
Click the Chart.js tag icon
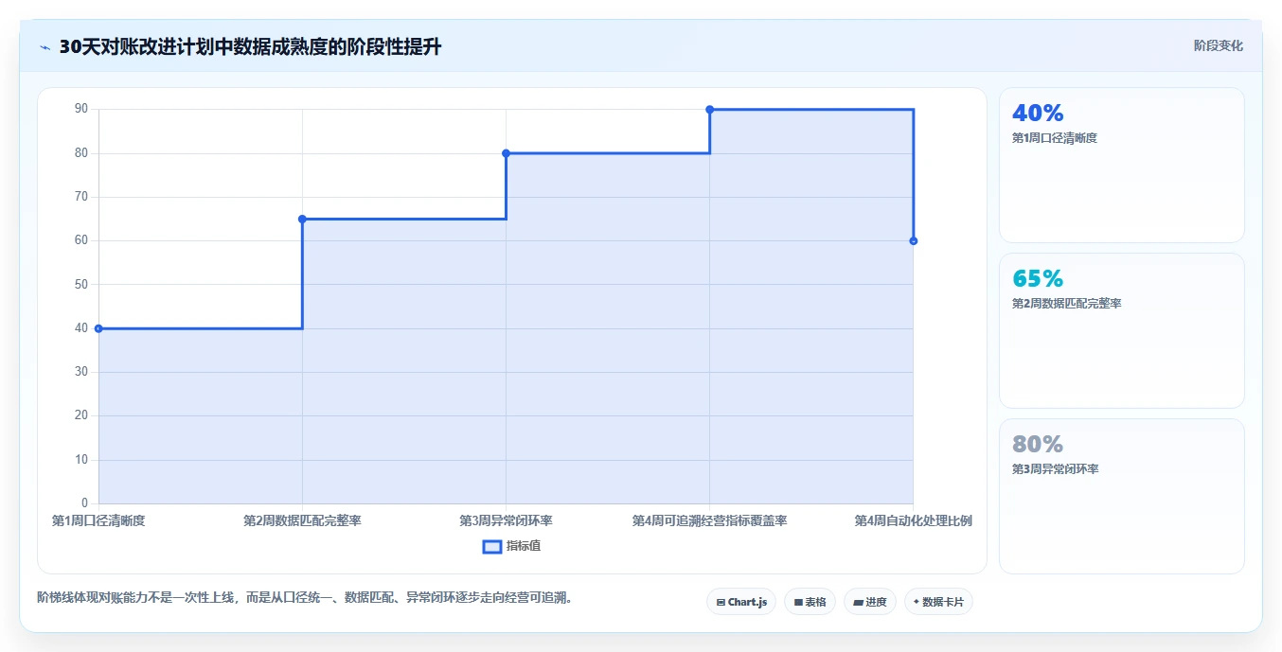721,602
